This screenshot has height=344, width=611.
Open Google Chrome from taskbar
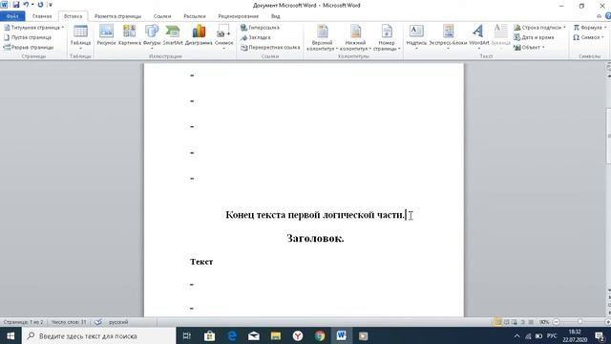point(320,335)
